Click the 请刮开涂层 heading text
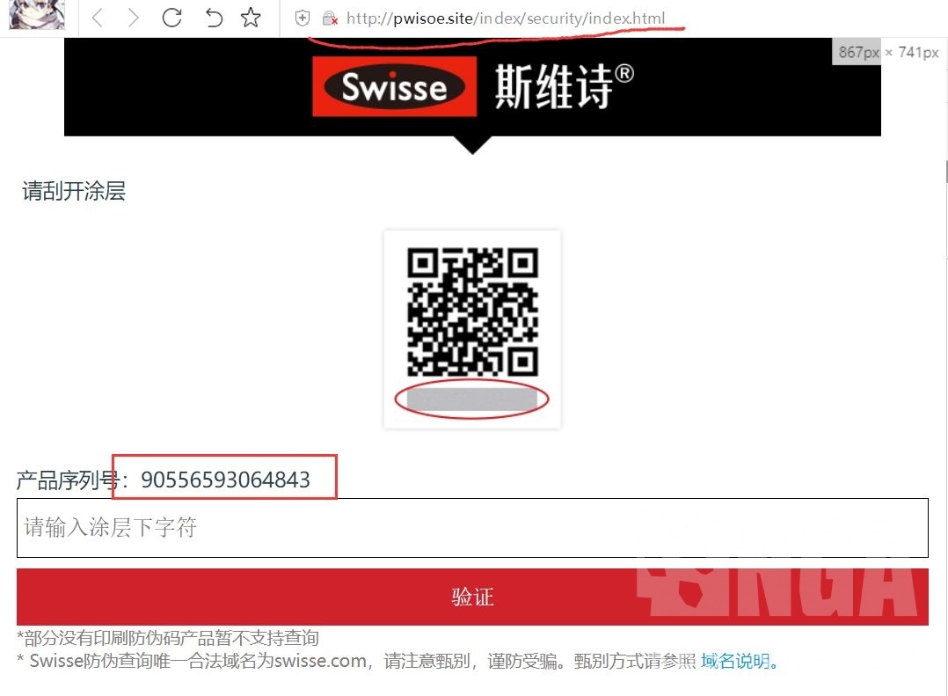Screen dimensions: 948x696 tap(74, 191)
